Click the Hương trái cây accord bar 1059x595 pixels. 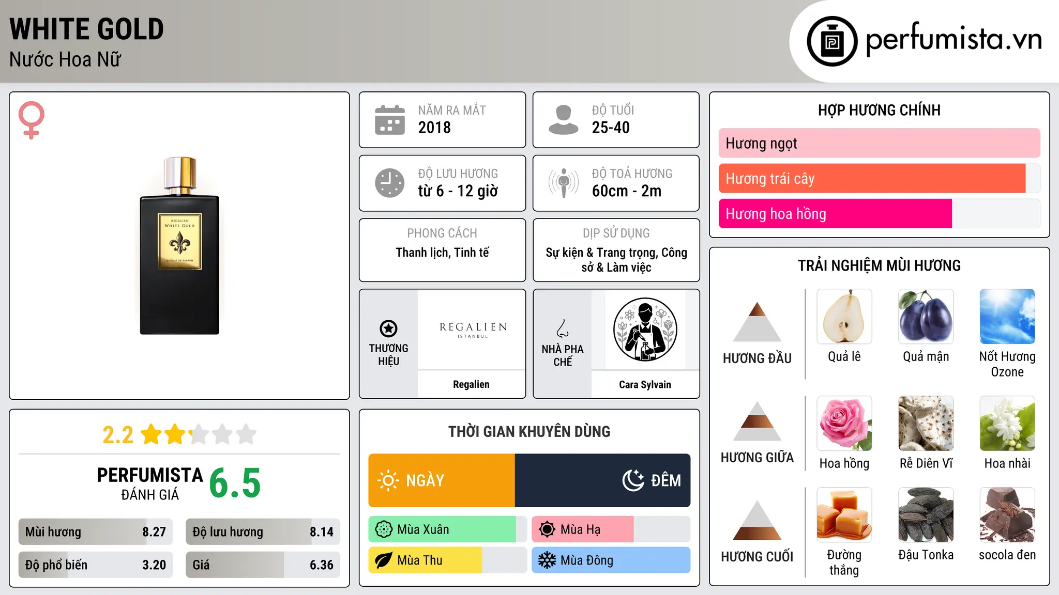(879, 179)
